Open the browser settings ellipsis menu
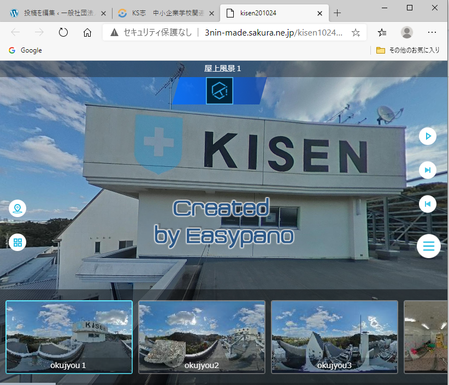449x385 pixels. click(432, 32)
